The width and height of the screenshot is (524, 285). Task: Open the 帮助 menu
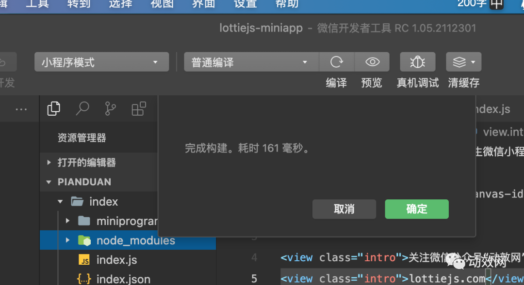pyautogui.click(x=287, y=4)
